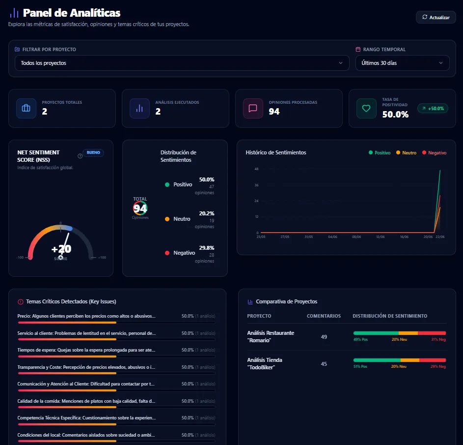Toggle the Neutro series in chart legend
The image size is (463, 445).
click(x=407, y=152)
